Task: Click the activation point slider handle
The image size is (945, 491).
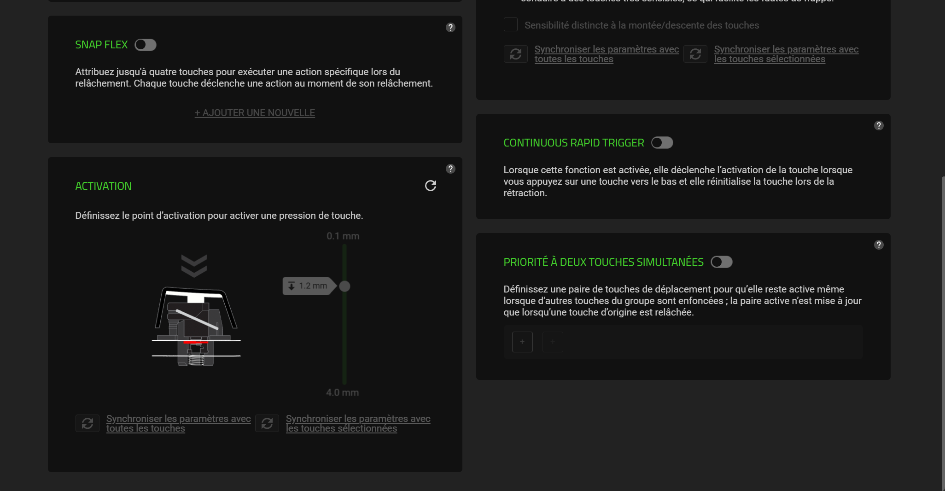Action: point(344,286)
